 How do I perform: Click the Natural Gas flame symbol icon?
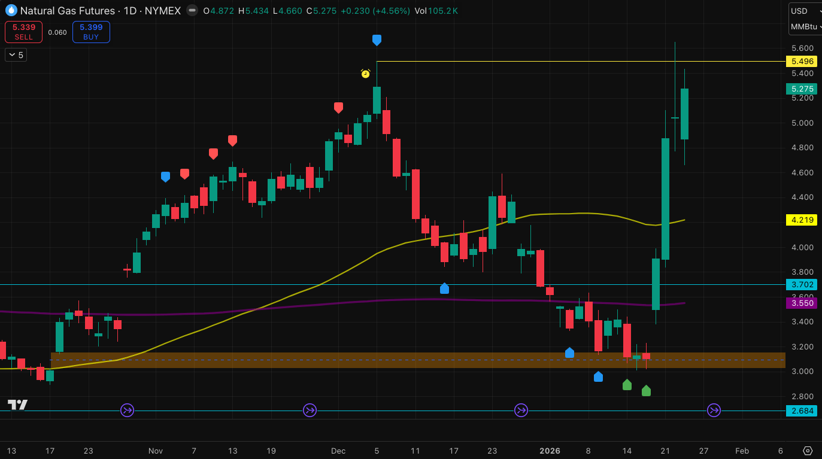(x=11, y=10)
